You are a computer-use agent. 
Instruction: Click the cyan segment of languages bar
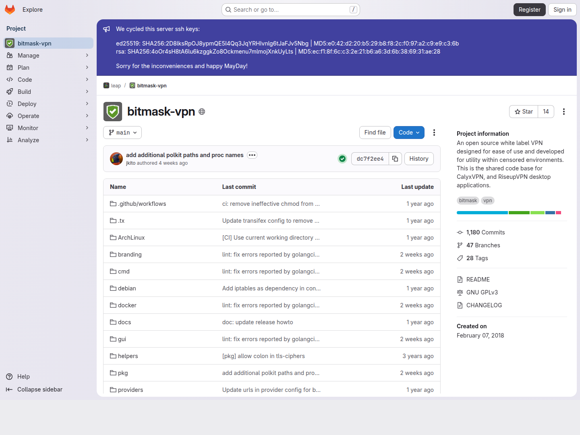482,213
